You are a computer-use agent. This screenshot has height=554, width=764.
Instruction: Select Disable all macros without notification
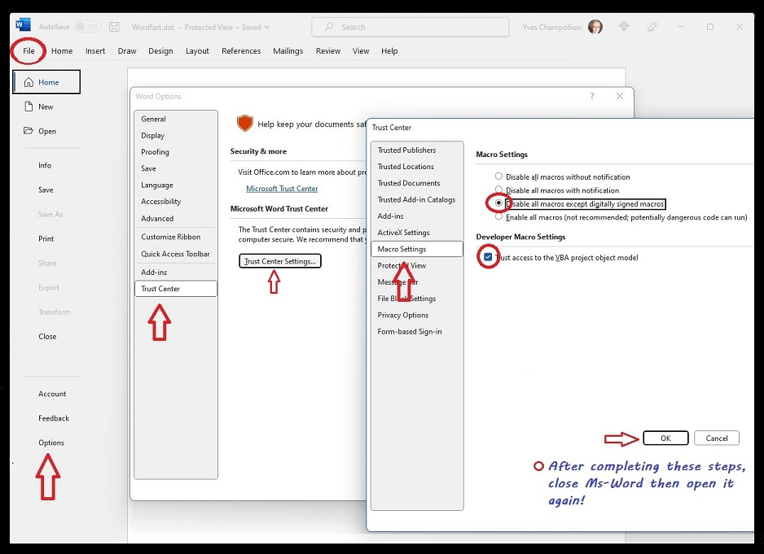point(498,177)
